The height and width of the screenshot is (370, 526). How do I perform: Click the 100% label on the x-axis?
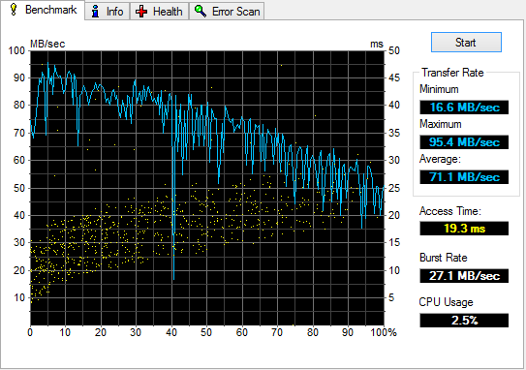tap(384, 332)
